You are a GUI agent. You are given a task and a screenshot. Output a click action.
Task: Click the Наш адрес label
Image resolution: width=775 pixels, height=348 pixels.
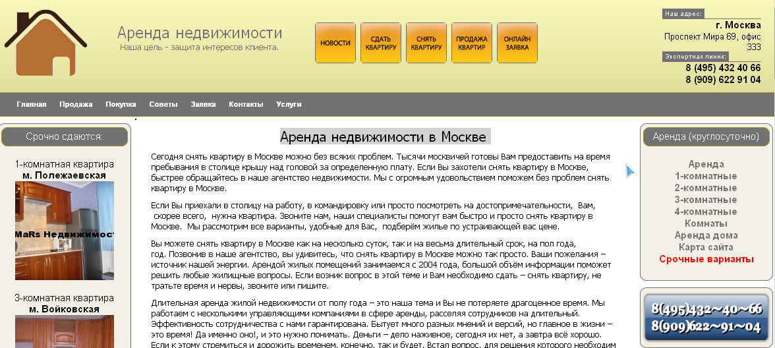tap(683, 14)
